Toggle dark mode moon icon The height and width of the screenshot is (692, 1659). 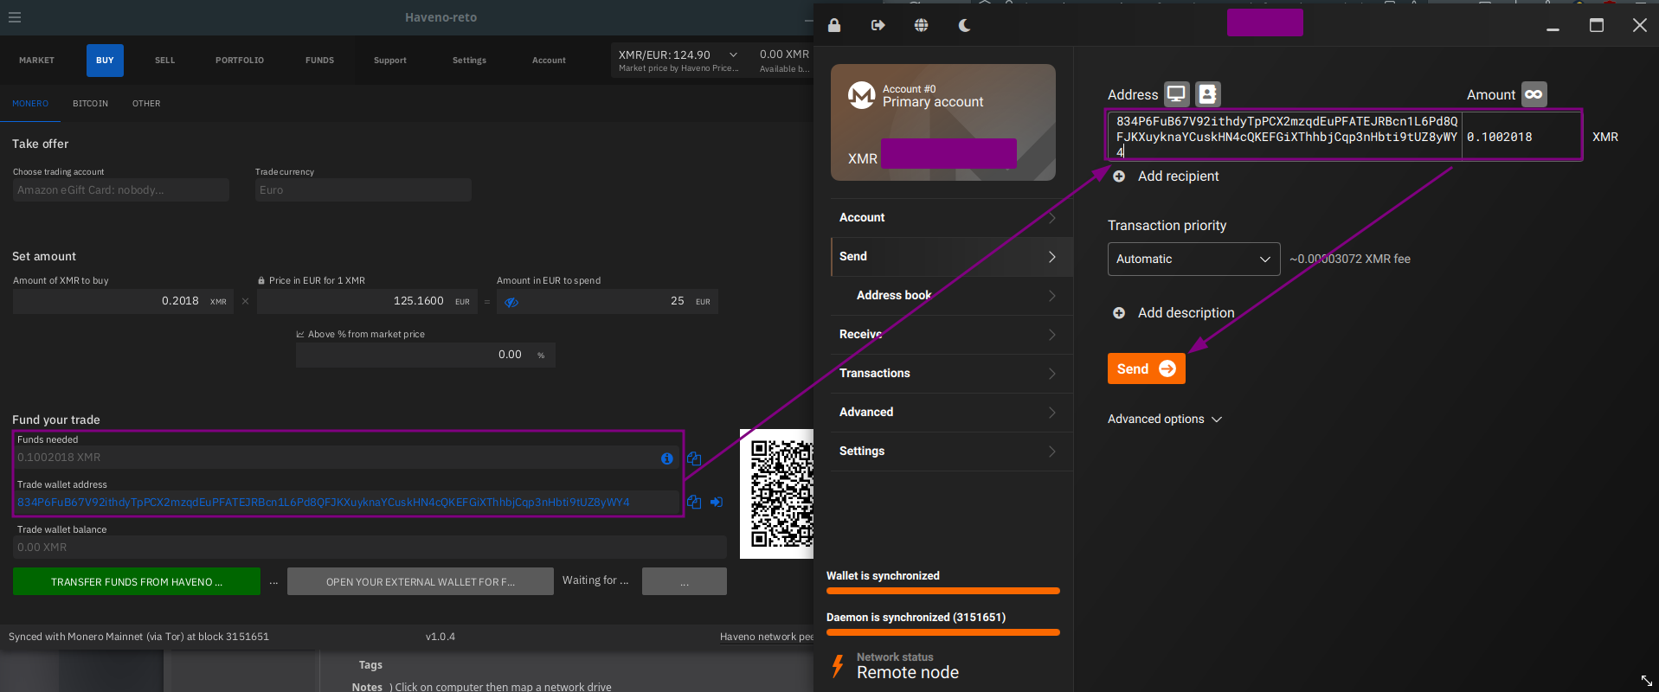point(964,25)
